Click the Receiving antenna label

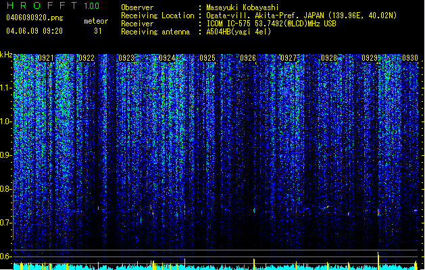tap(155, 32)
